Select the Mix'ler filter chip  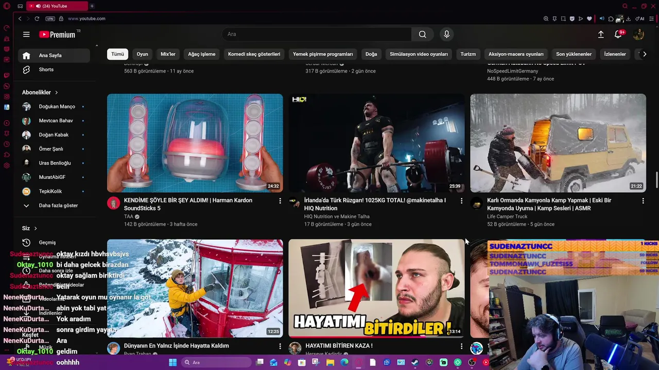(168, 54)
